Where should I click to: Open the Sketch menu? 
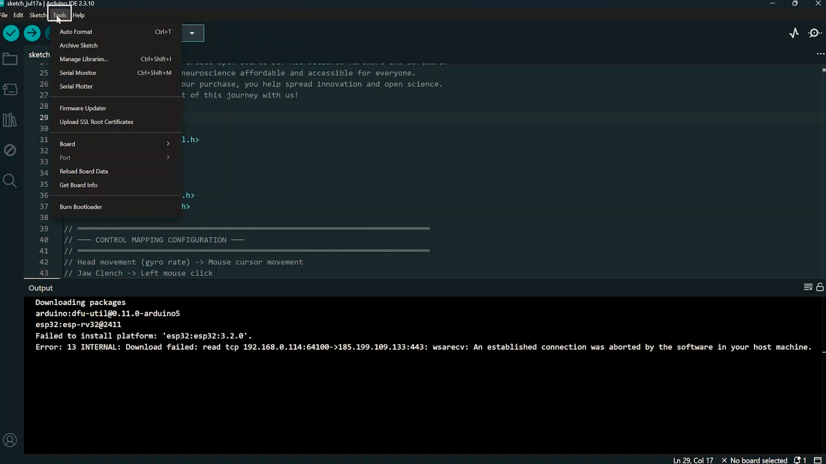click(38, 15)
